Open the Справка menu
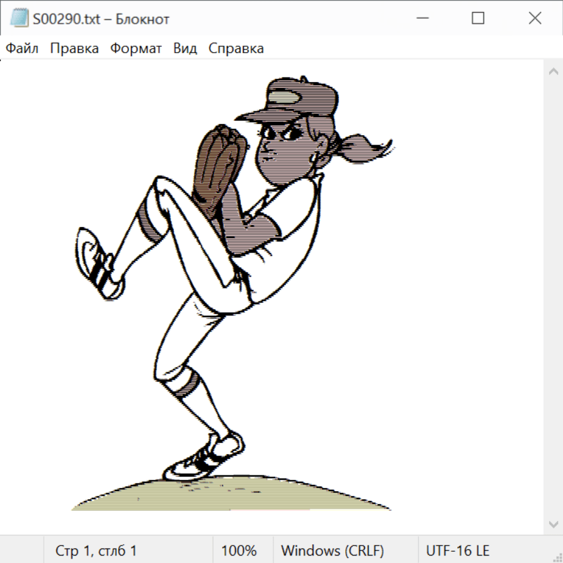563x563 pixels. point(236,49)
